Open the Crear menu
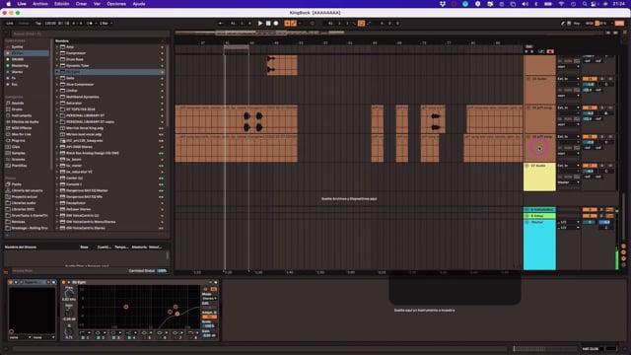631x355 pixels. (x=81, y=4)
